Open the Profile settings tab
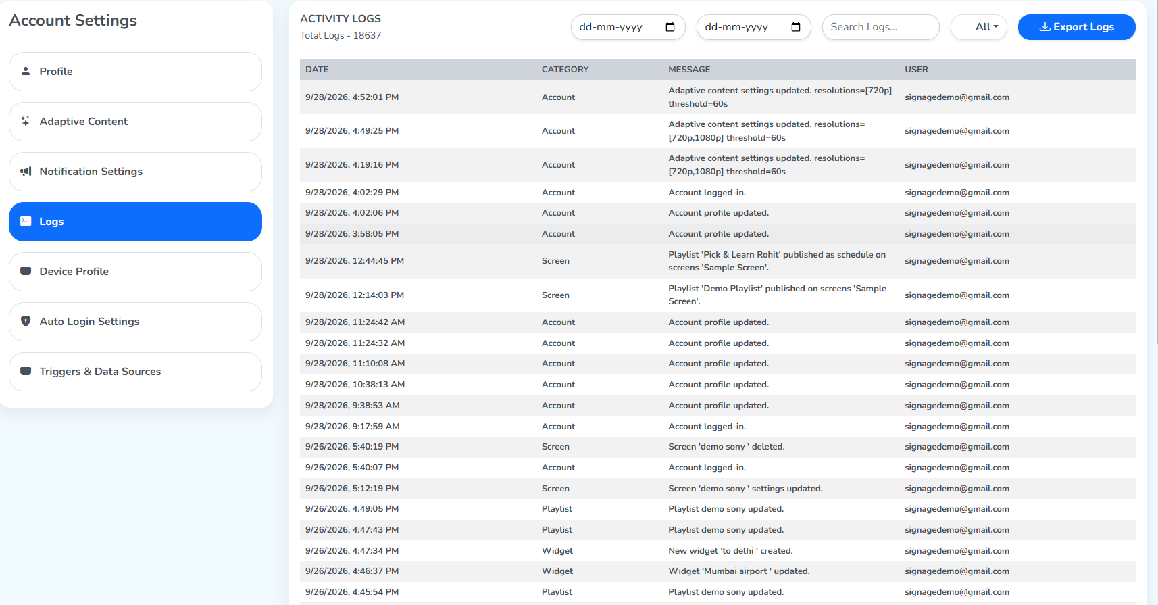Screen dimensions: 1158x605 pos(135,72)
